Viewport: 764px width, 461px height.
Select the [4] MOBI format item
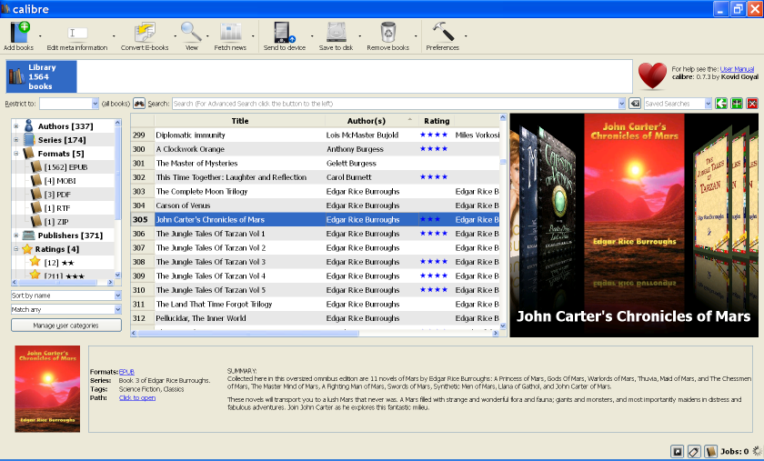tap(59, 181)
